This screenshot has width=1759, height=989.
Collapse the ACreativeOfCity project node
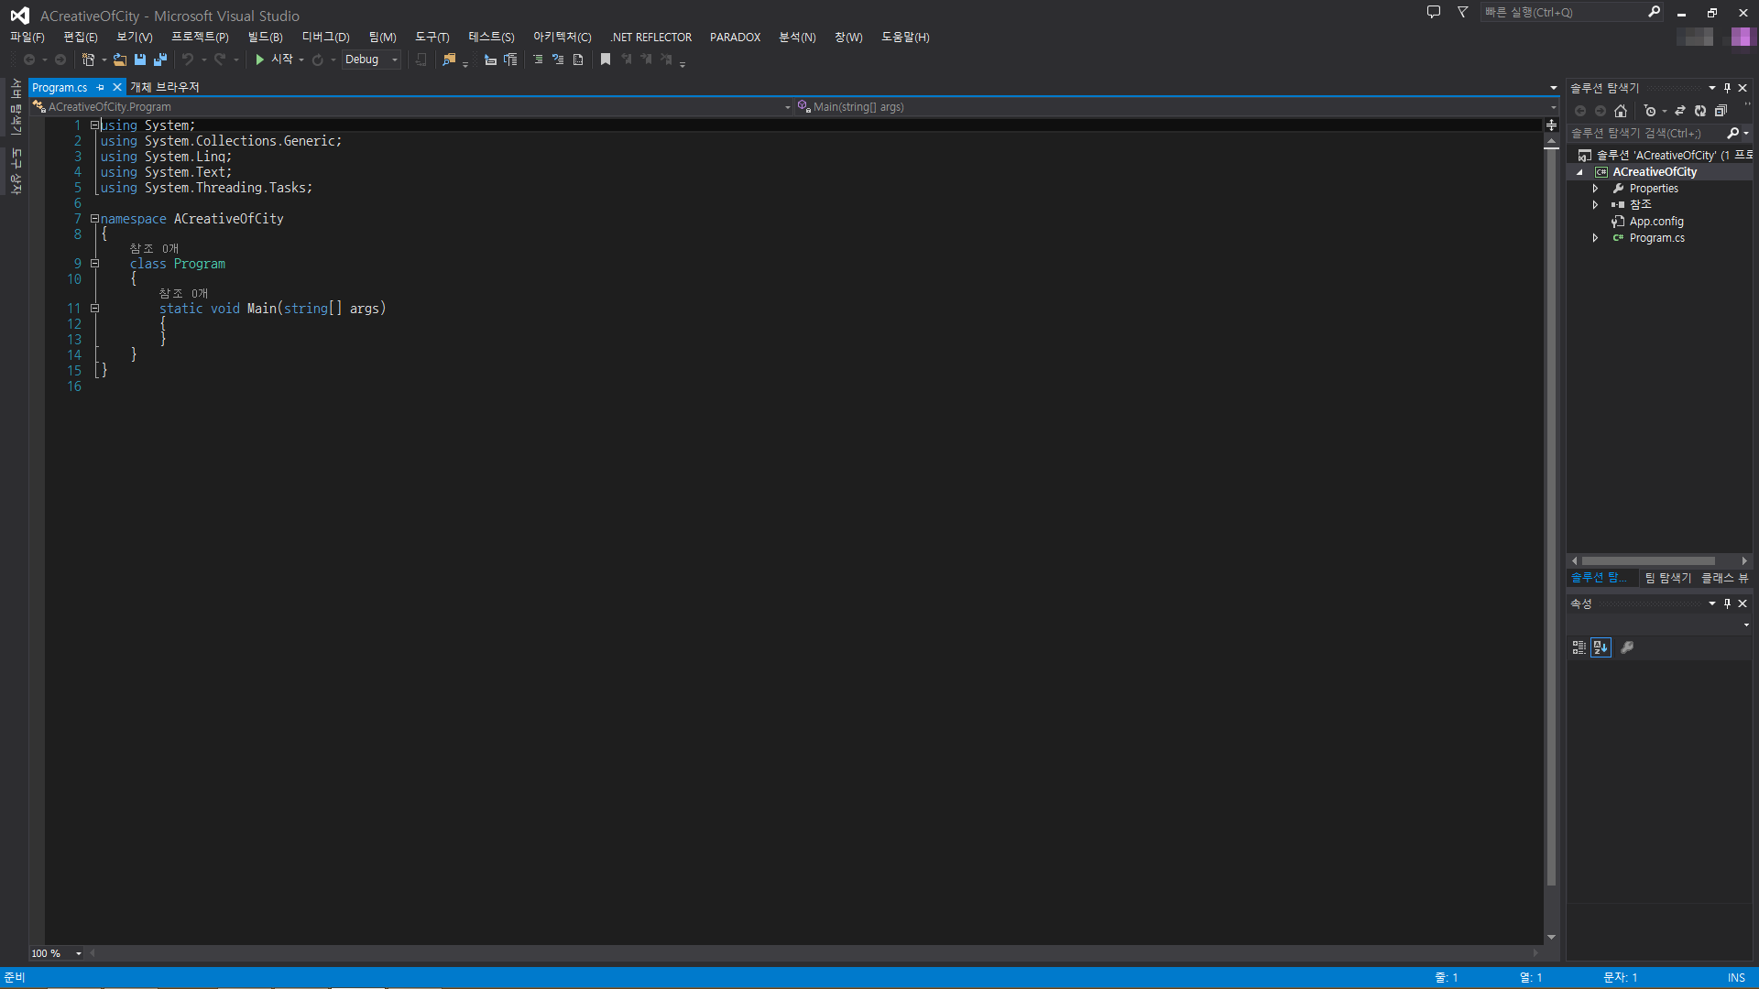point(1579,172)
